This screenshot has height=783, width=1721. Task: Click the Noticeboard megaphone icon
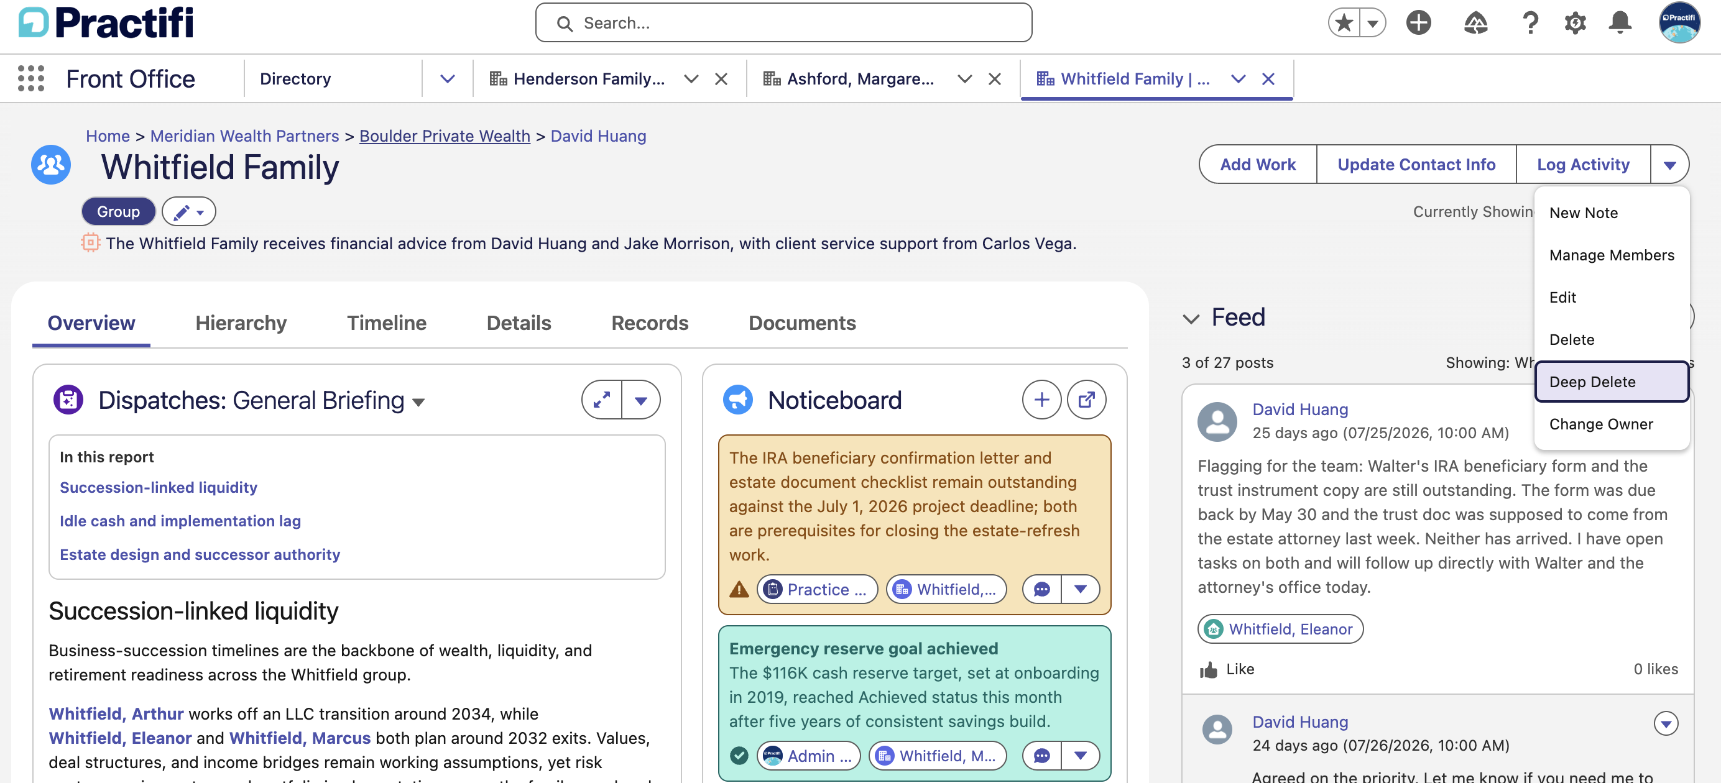click(x=737, y=400)
